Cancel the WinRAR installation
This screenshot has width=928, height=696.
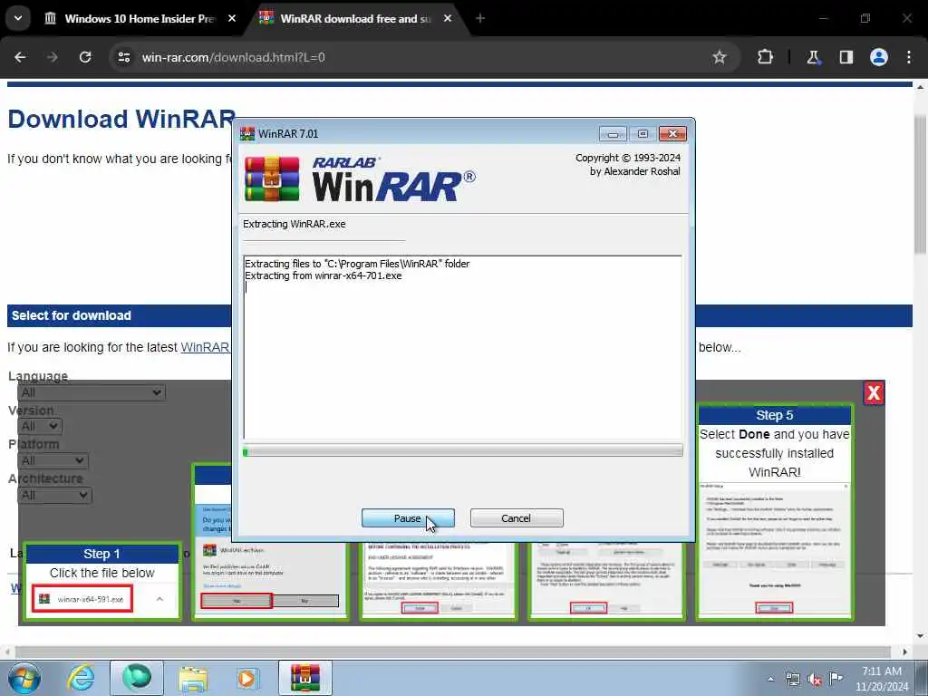coord(516,517)
